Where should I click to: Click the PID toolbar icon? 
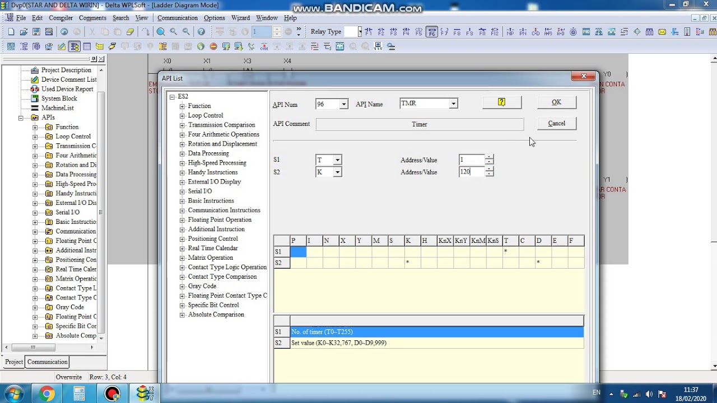[586, 32]
